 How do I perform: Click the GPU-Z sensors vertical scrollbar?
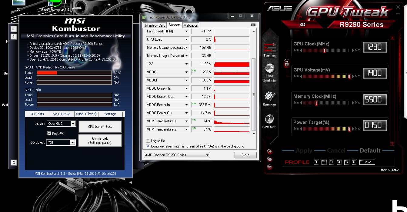coord(254,94)
